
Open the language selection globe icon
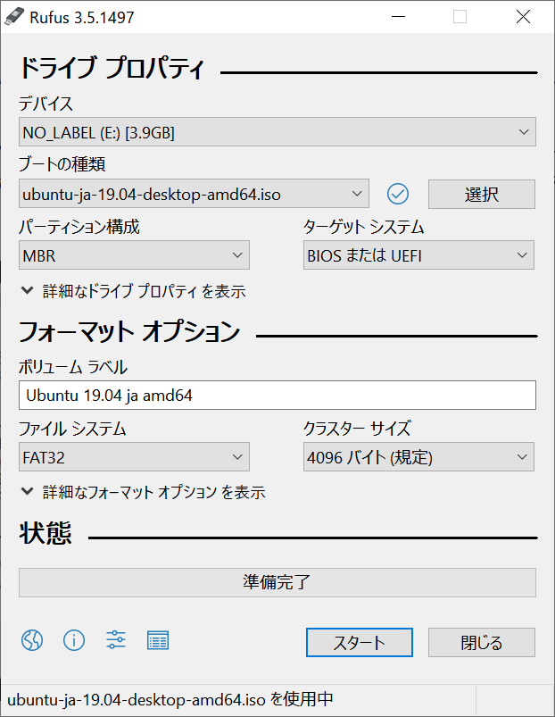[x=32, y=640]
